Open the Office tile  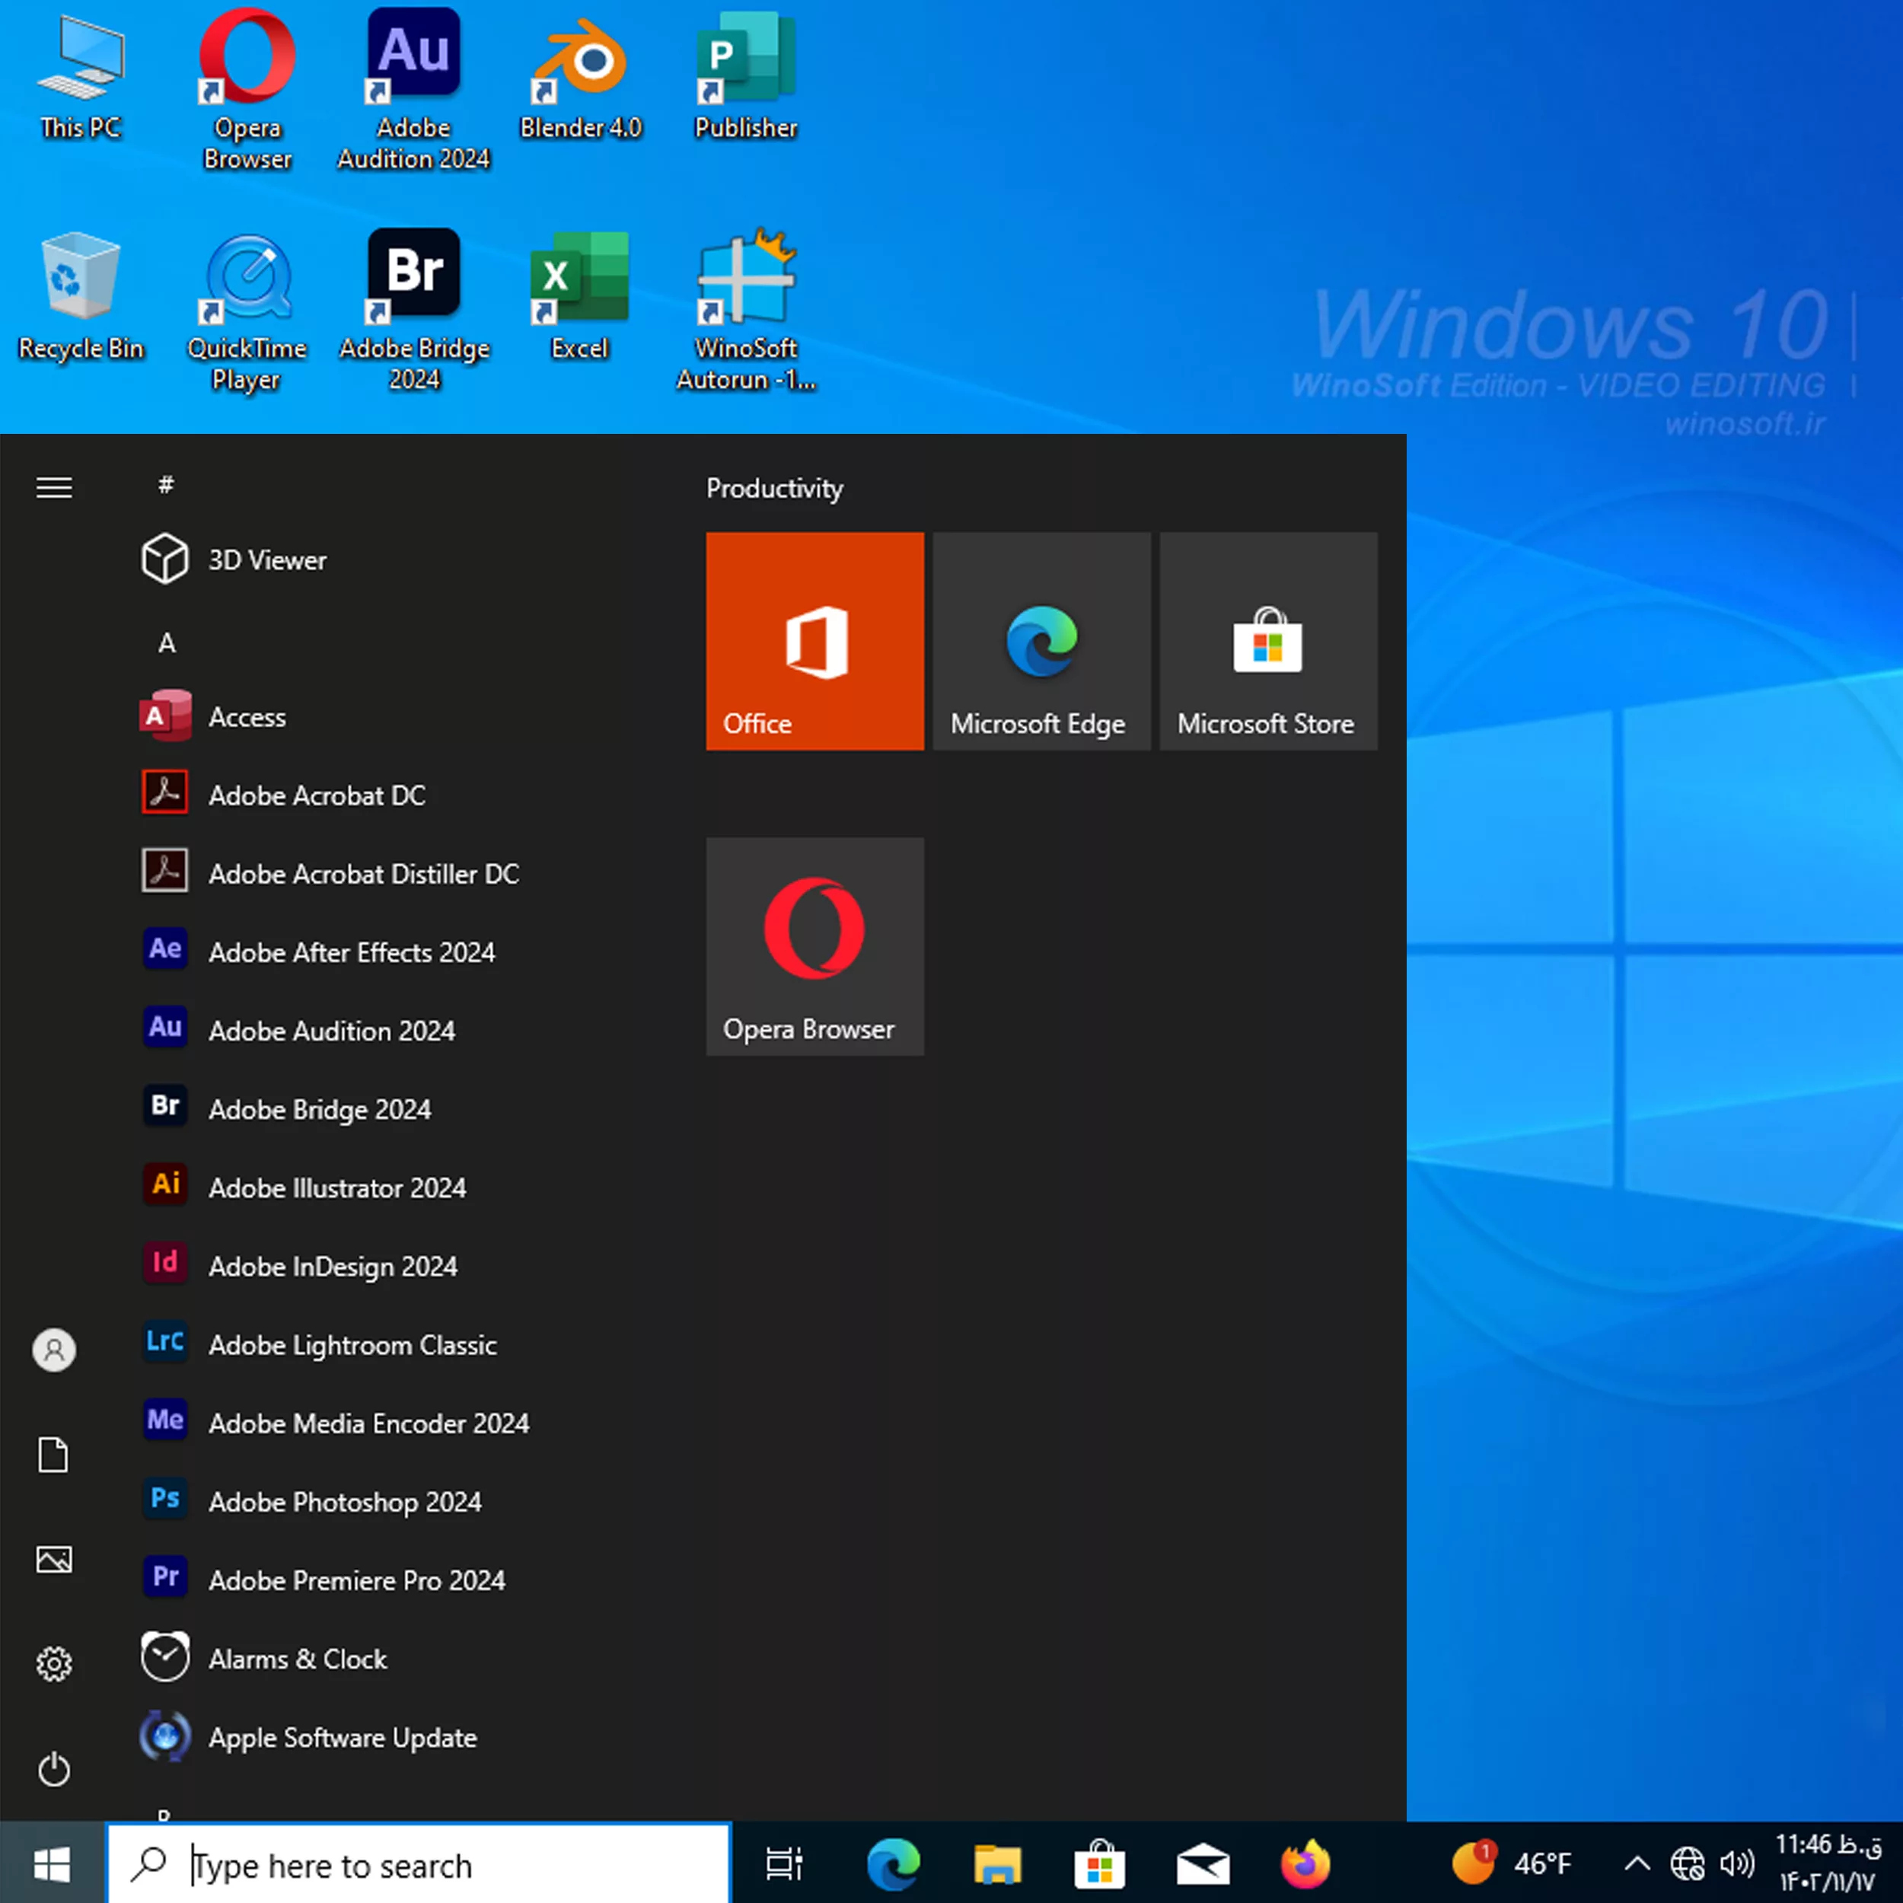click(x=814, y=641)
